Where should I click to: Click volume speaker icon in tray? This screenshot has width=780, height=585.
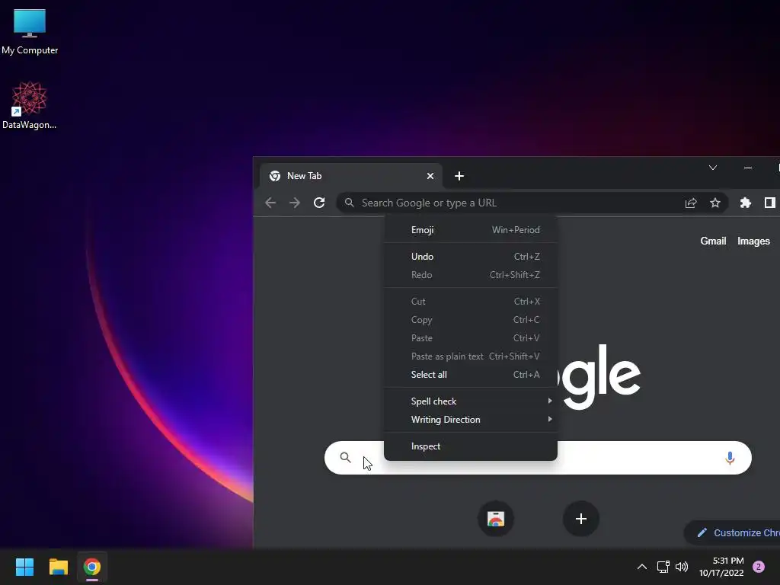(x=682, y=567)
